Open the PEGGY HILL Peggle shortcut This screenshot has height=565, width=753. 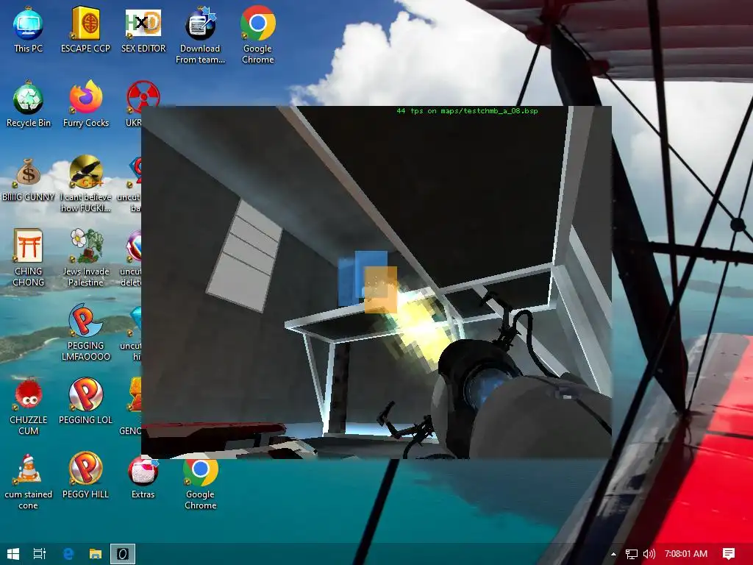[x=85, y=476]
